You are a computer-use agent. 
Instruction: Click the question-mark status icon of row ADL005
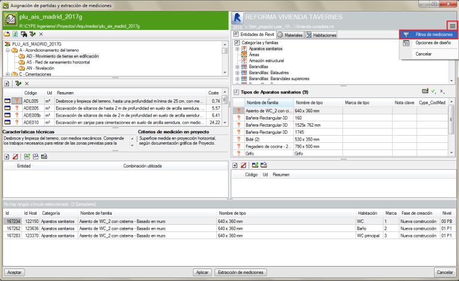tap(17, 101)
